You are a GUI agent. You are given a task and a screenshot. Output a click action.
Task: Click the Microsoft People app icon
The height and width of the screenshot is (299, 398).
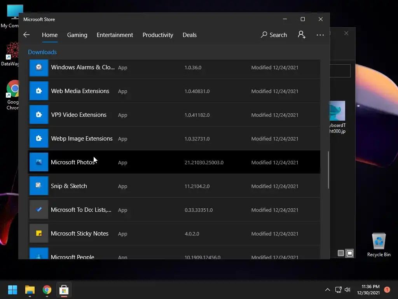point(39,254)
